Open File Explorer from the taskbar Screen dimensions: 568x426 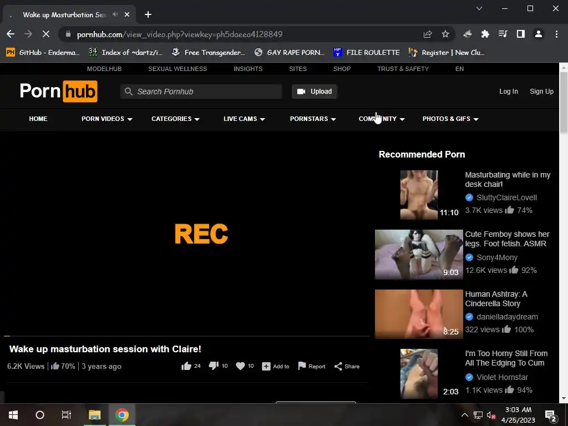94,415
